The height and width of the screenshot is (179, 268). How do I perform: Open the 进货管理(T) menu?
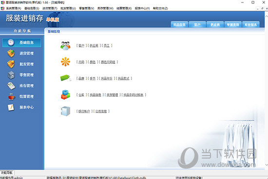click(x=50, y=8)
